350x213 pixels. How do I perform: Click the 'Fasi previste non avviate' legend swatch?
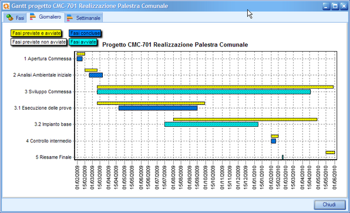click(39, 42)
